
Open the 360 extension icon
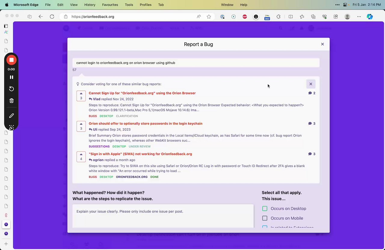pyautogui.click(x=267, y=17)
